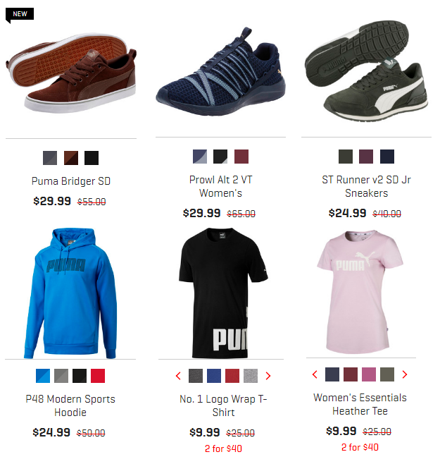Click previous arrow on Logo Wrap T-Shirt swatches

click(x=178, y=376)
